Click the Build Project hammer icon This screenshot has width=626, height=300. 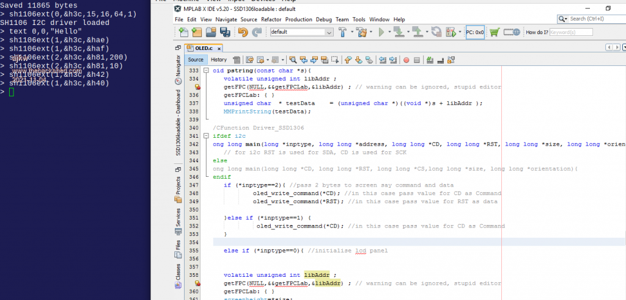point(344,32)
